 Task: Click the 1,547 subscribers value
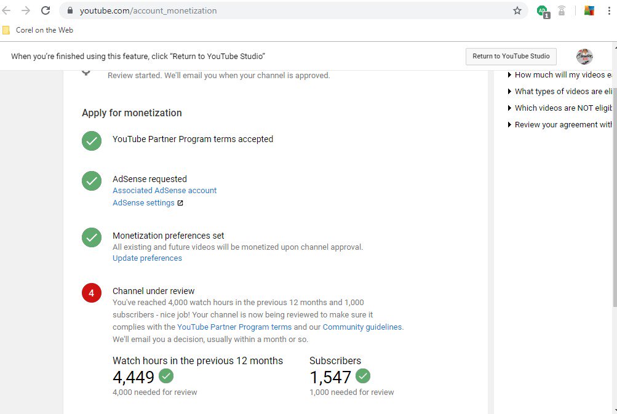(x=330, y=377)
